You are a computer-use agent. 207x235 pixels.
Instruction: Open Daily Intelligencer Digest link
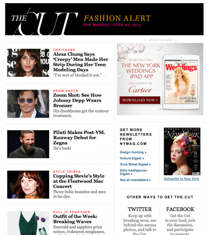[133, 172]
